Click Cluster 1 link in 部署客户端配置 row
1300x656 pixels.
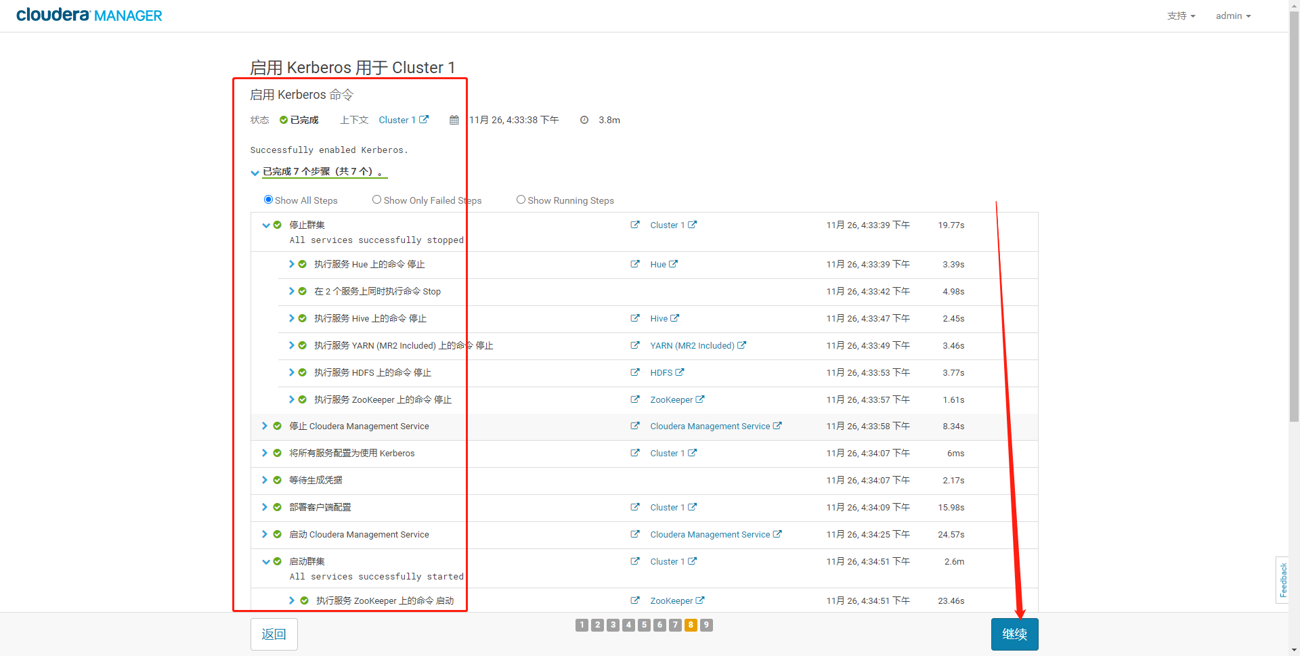point(673,507)
